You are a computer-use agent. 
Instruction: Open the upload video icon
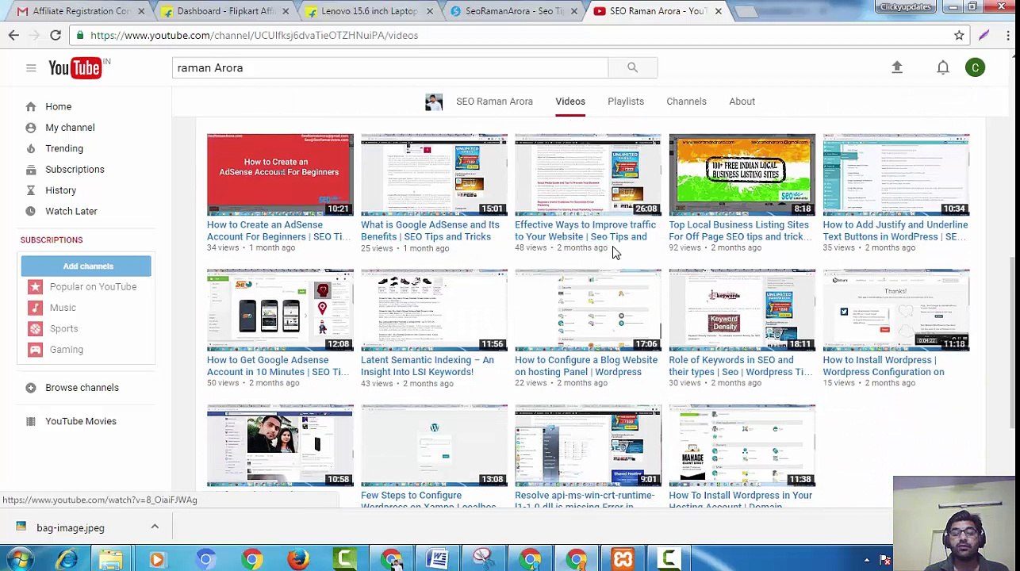pyautogui.click(x=897, y=67)
